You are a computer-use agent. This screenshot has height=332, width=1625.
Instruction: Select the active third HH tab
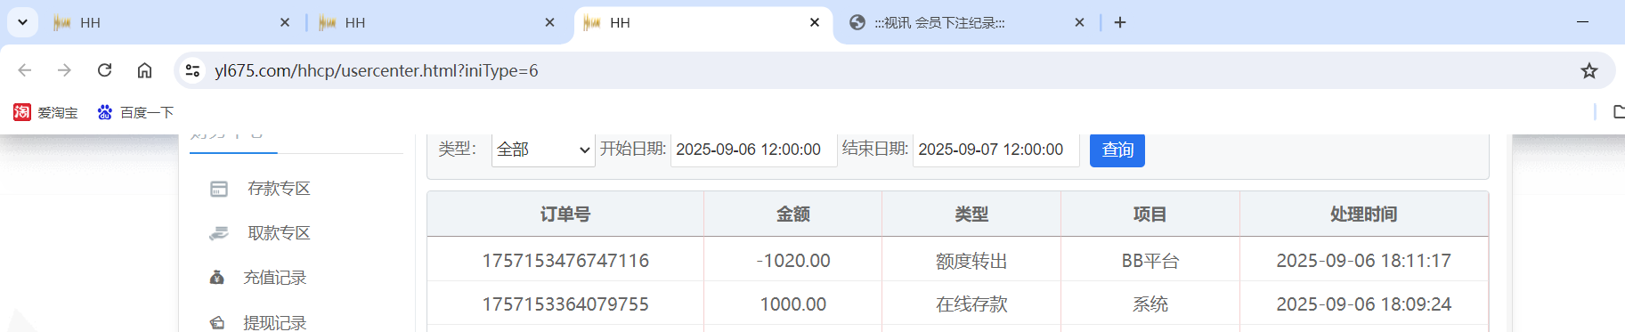(703, 22)
